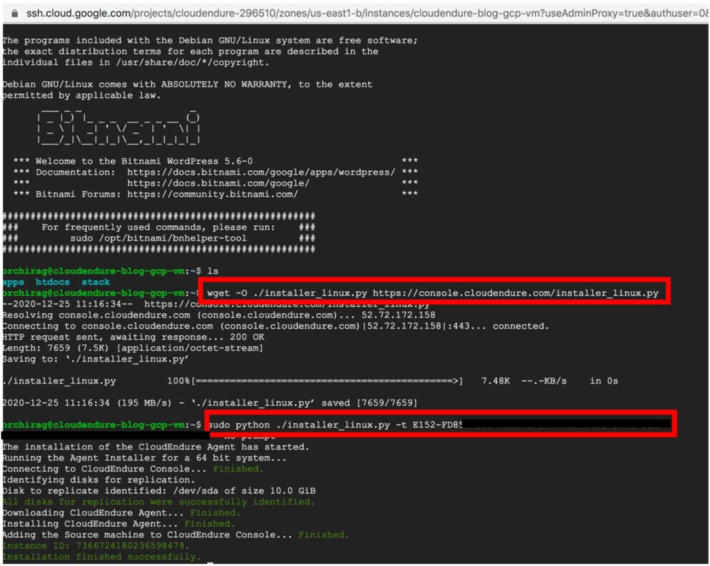Image resolution: width=710 pixels, height=566 pixels.
Task: Click 'Installing CloudEndure Agent... Finished.' line
Action: pyautogui.click(x=118, y=523)
